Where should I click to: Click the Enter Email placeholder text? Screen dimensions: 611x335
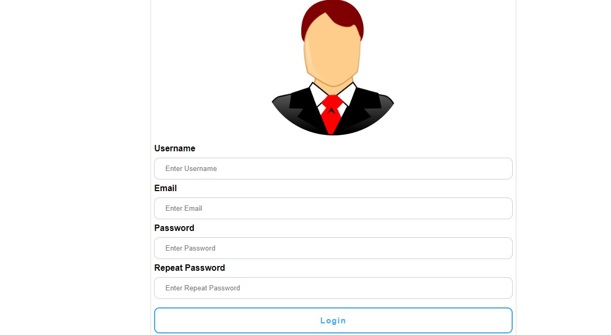point(183,209)
